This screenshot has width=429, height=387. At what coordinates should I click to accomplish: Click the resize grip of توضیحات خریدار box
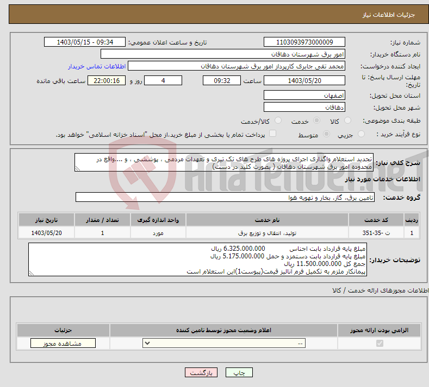32,273
